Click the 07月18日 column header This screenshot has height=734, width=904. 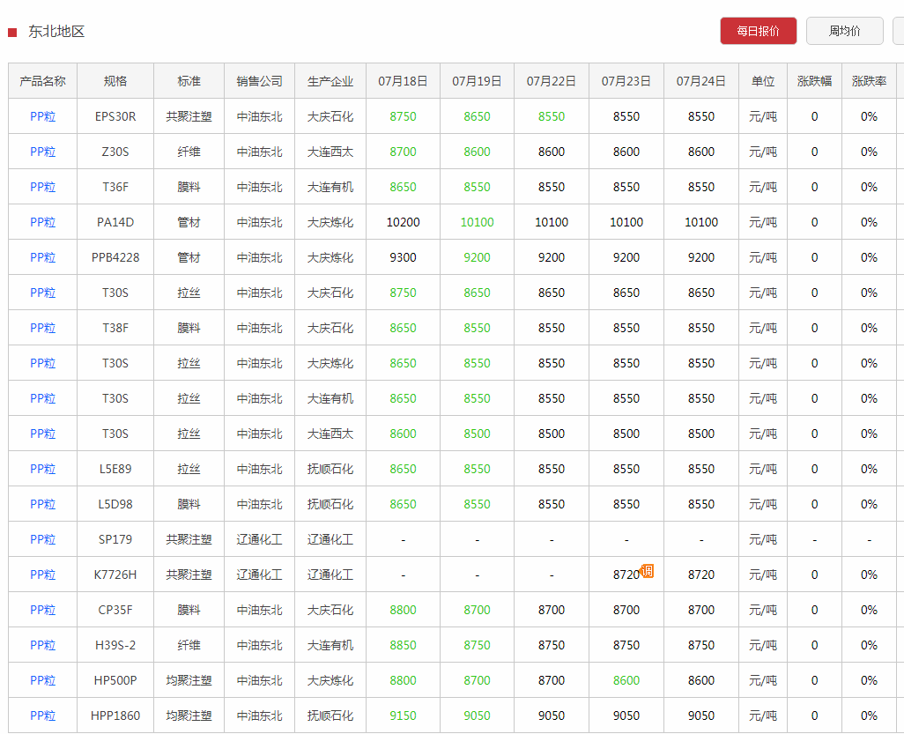[403, 81]
